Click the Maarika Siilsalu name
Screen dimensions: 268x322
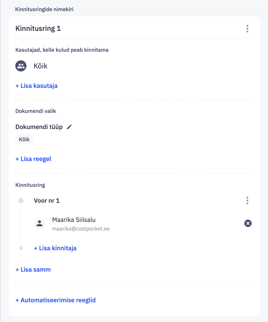pos(74,220)
